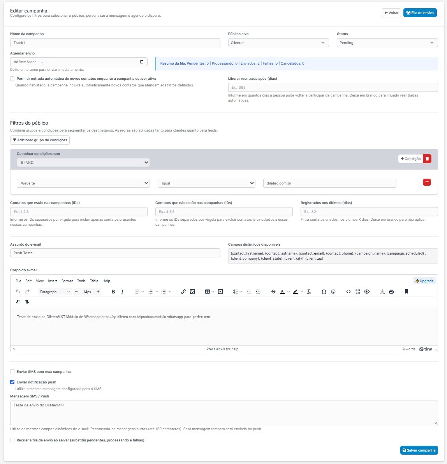Enable the Enviar SMS com esta campanha checkbox

pyautogui.click(x=12, y=372)
